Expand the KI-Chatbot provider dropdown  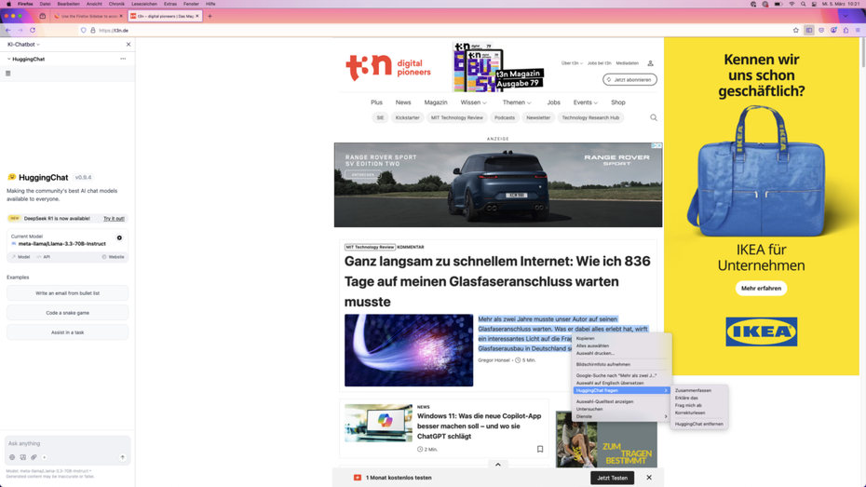23,44
